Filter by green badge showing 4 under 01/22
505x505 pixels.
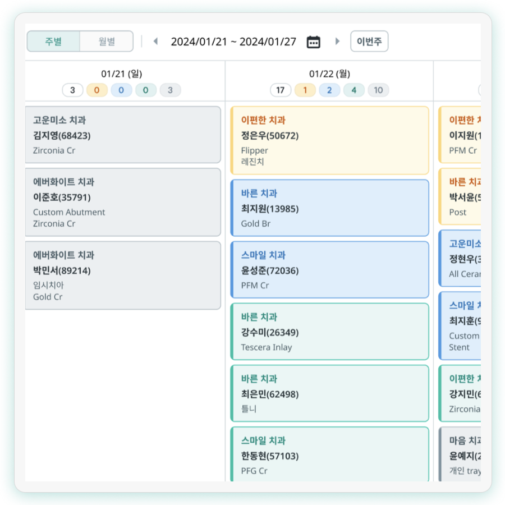click(353, 90)
